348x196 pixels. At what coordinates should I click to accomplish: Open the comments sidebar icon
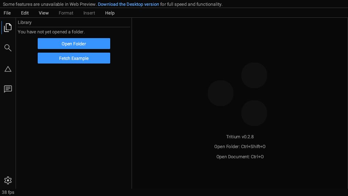8,89
